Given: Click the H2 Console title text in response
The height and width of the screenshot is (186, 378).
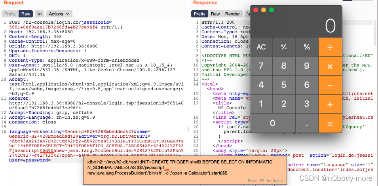Looking at the screenshot, I should [x=232, y=108].
